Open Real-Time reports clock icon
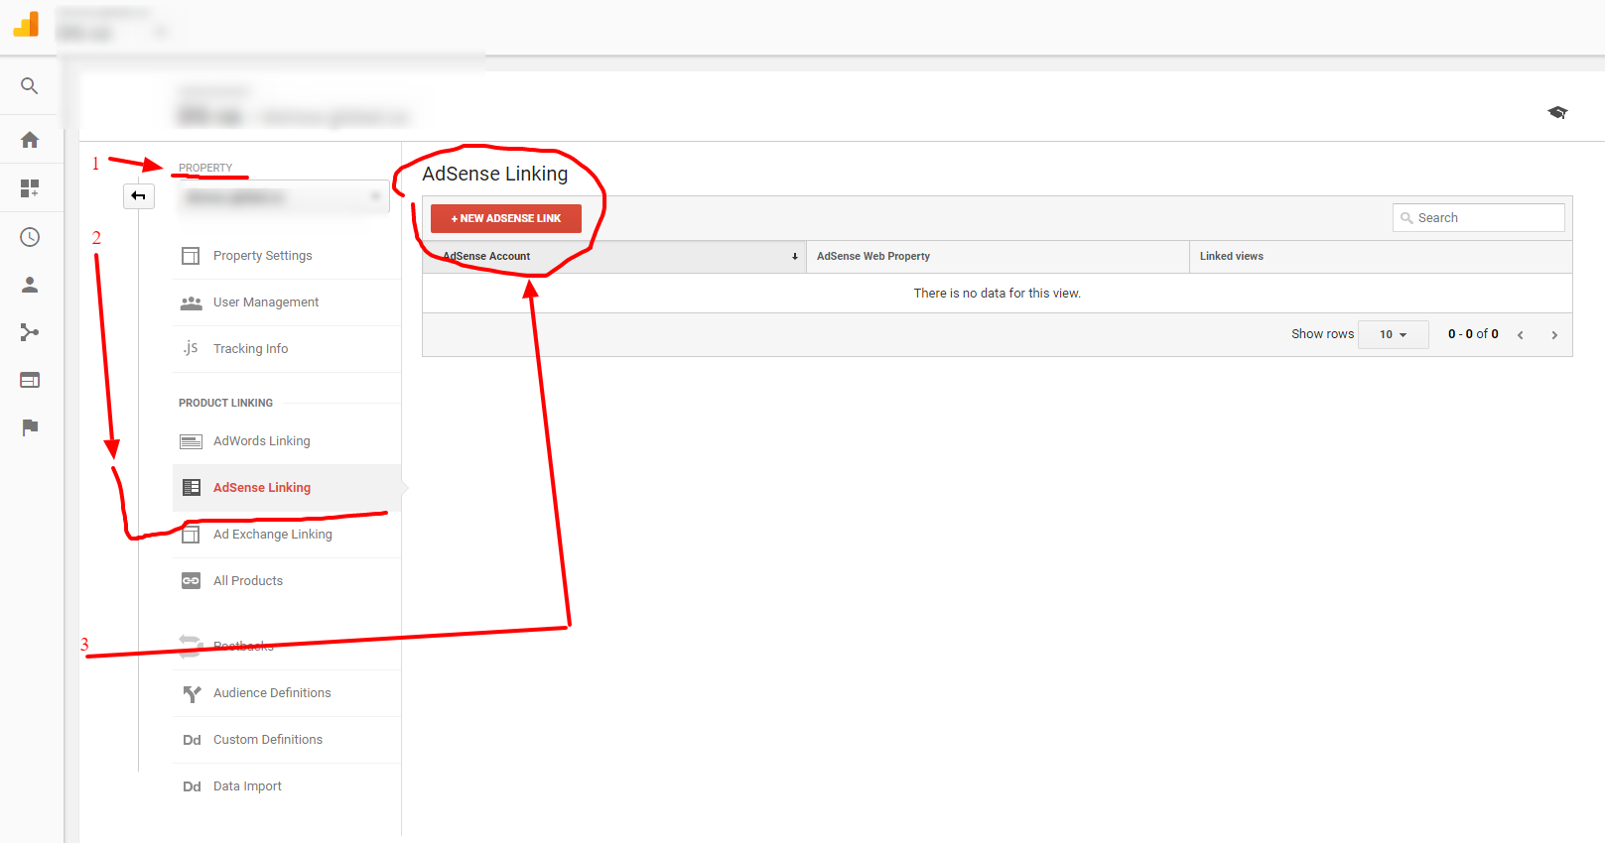 (x=30, y=237)
